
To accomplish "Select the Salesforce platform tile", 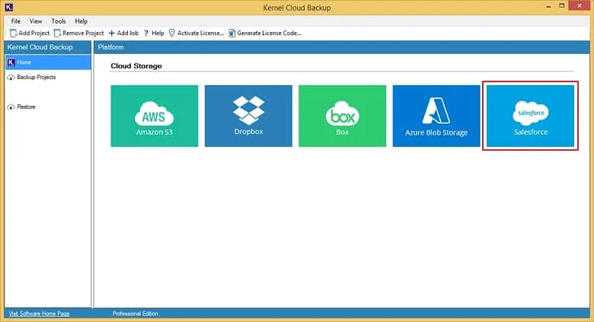I will [x=530, y=116].
